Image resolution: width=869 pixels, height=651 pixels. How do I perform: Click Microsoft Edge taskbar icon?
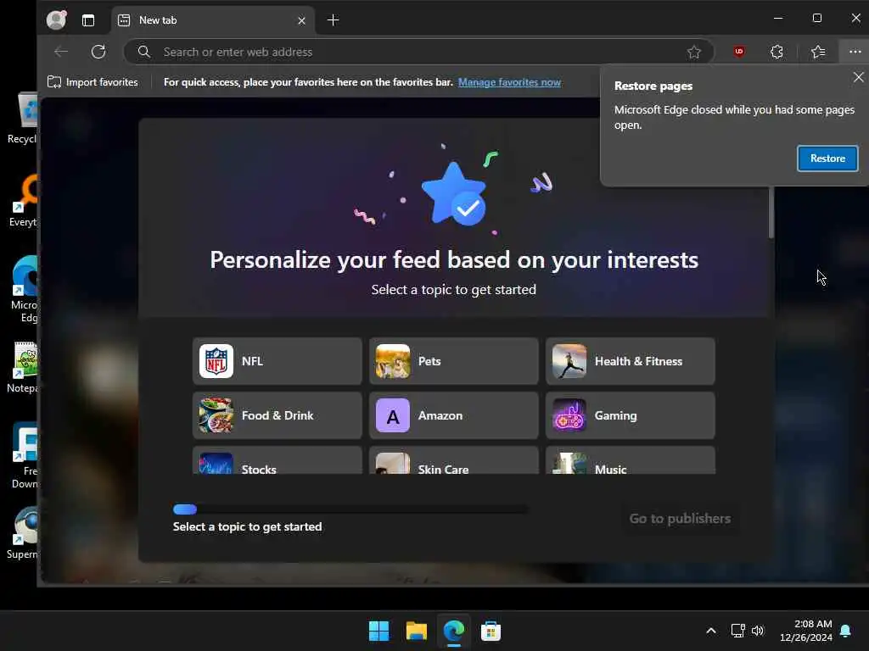(x=454, y=631)
